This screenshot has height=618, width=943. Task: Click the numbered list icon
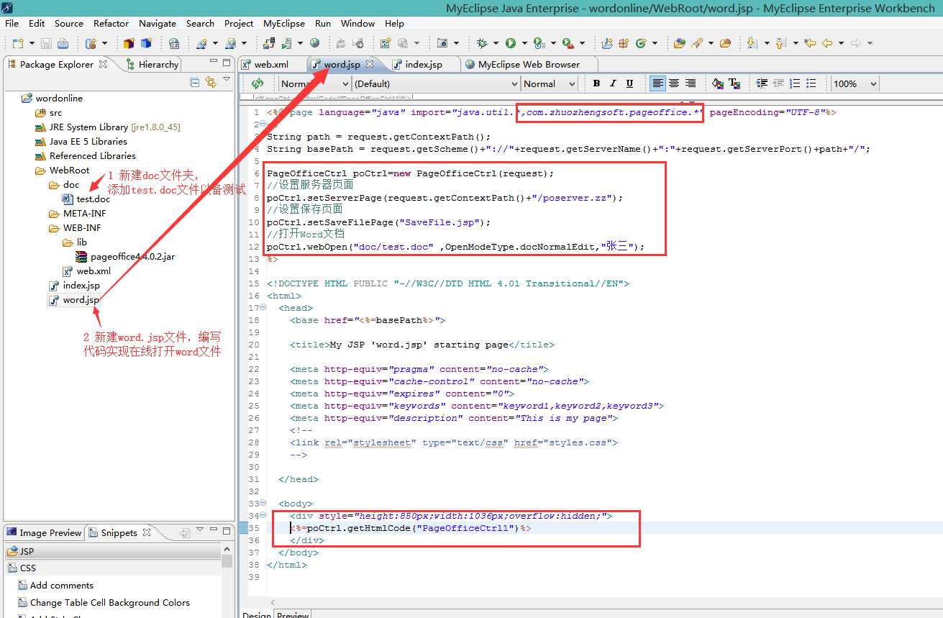tap(795, 83)
